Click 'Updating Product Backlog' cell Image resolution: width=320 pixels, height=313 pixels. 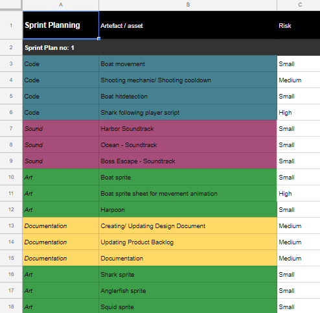click(x=188, y=242)
